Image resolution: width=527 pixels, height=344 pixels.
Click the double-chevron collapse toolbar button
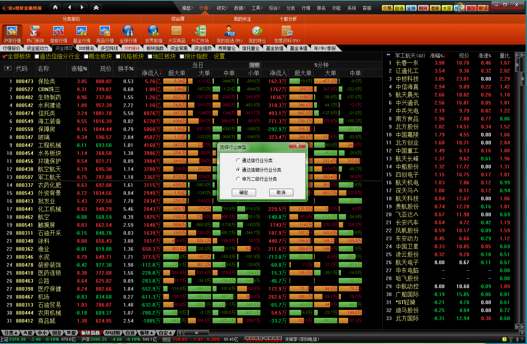pos(96,7)
